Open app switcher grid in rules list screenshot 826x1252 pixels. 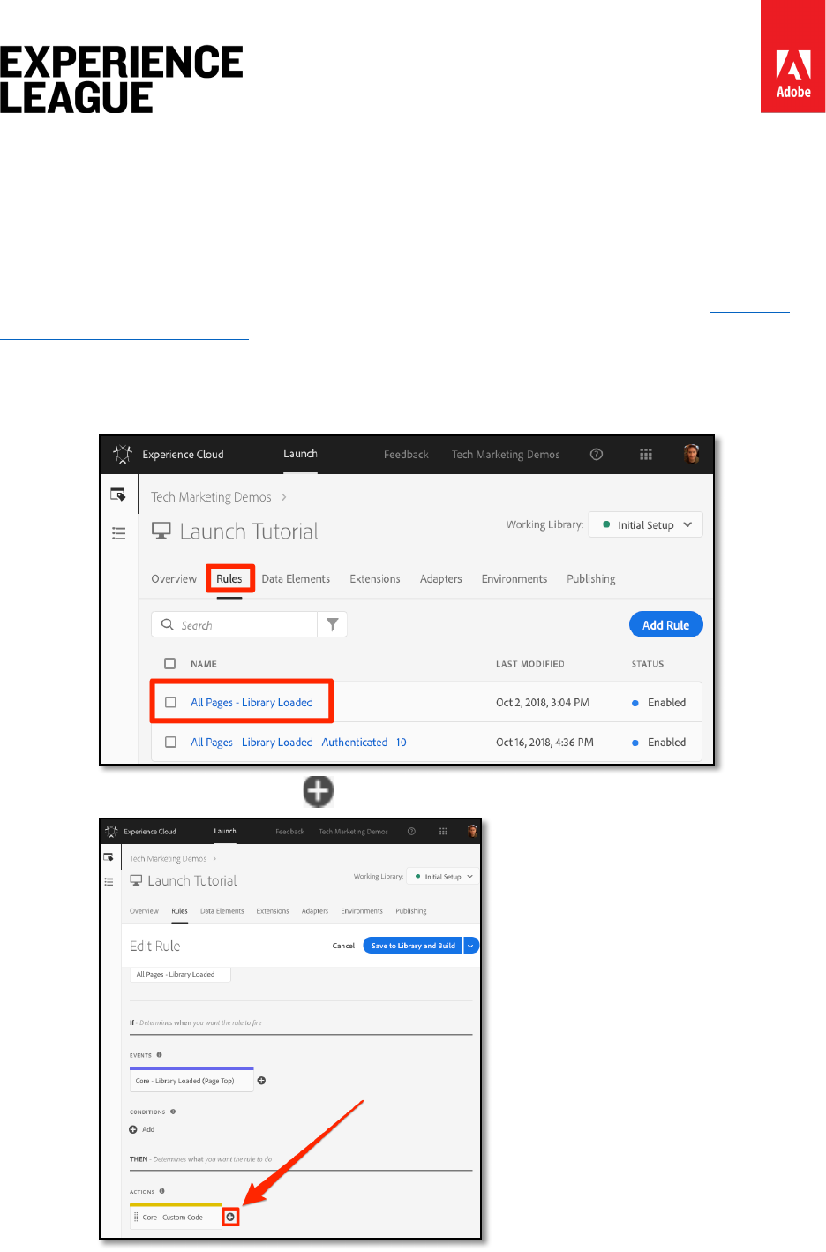(x=646, y=454)
